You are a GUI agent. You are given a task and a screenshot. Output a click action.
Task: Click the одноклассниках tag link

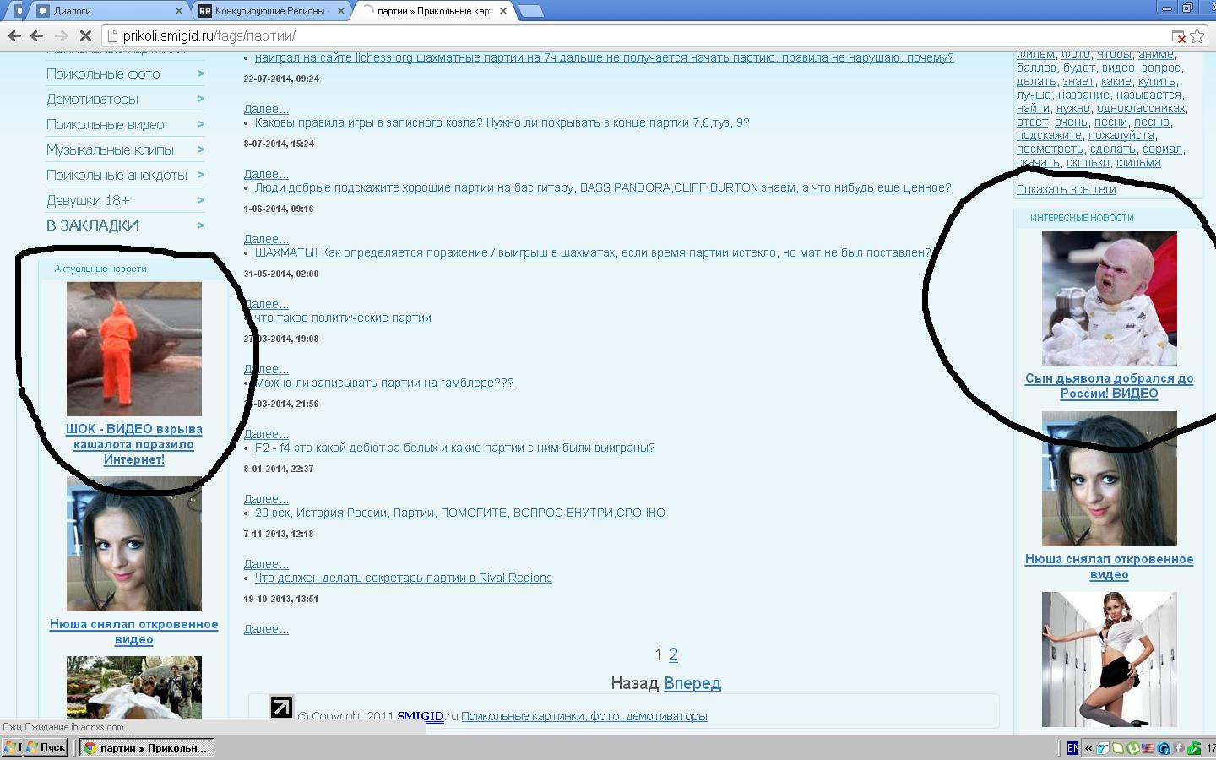pos(1141,108)
